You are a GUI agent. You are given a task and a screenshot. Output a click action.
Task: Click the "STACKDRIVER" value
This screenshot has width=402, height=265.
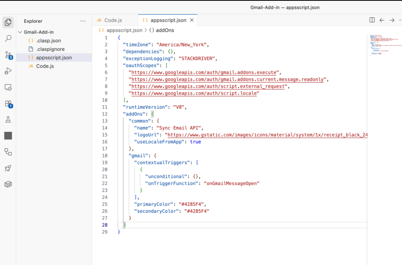point(197,58)
